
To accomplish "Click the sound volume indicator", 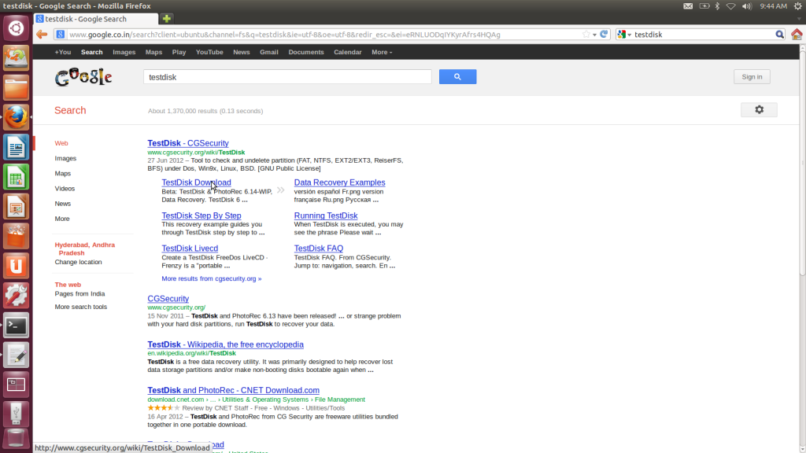I will (x=746, y=6).
